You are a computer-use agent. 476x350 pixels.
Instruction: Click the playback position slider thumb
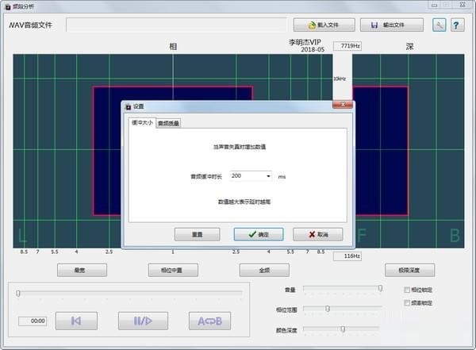pyautogui.click(x=18, y=293)
